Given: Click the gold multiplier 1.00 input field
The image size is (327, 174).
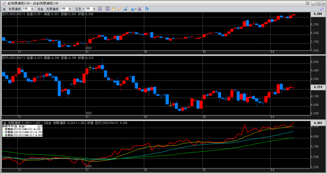Looking at the screenshot, I should (x=26, y=9).
